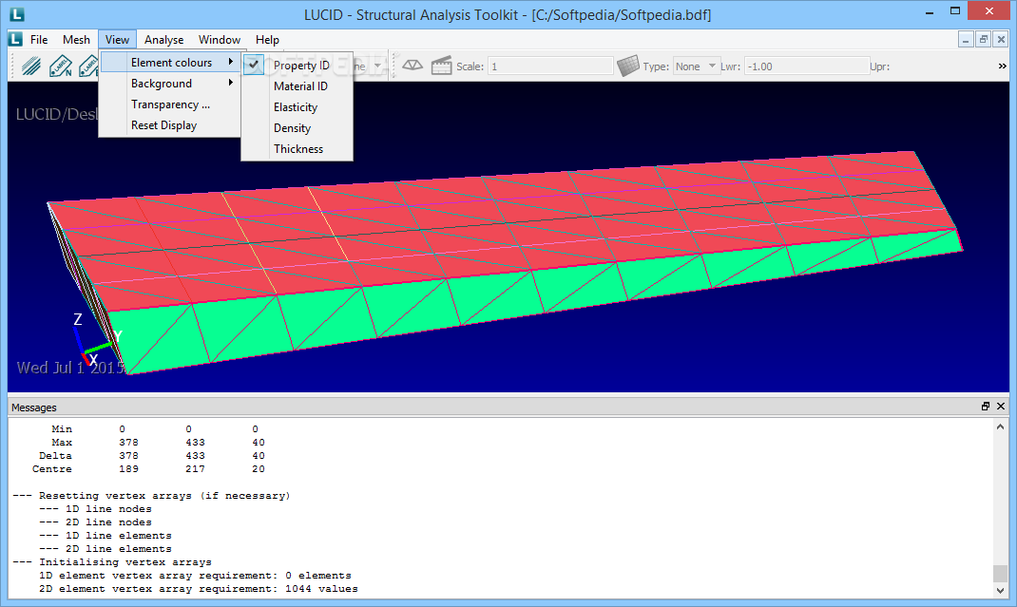The image size is (1017, 607).
Task: Open the Mesh menu
Action: pos(77,40)
